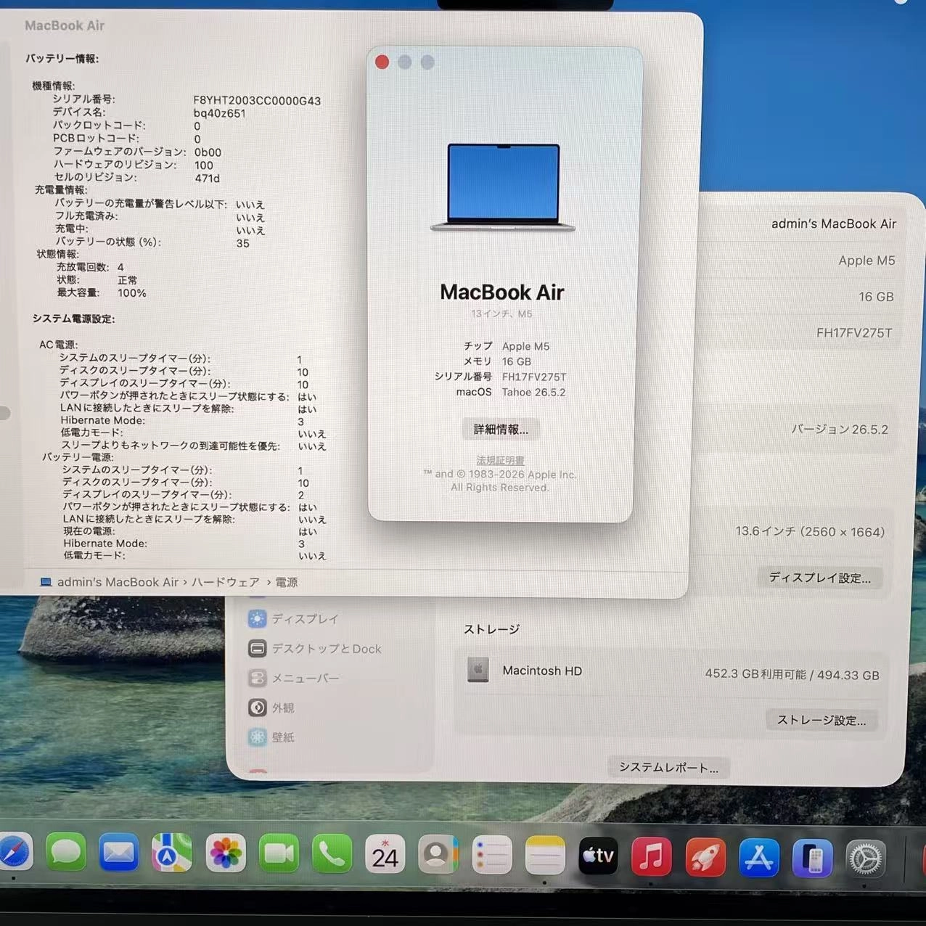Click バージョン 26.5.2 in Settings
This screenshot has width=926, height=926.
pyautogui.click(x=840, y=429)
